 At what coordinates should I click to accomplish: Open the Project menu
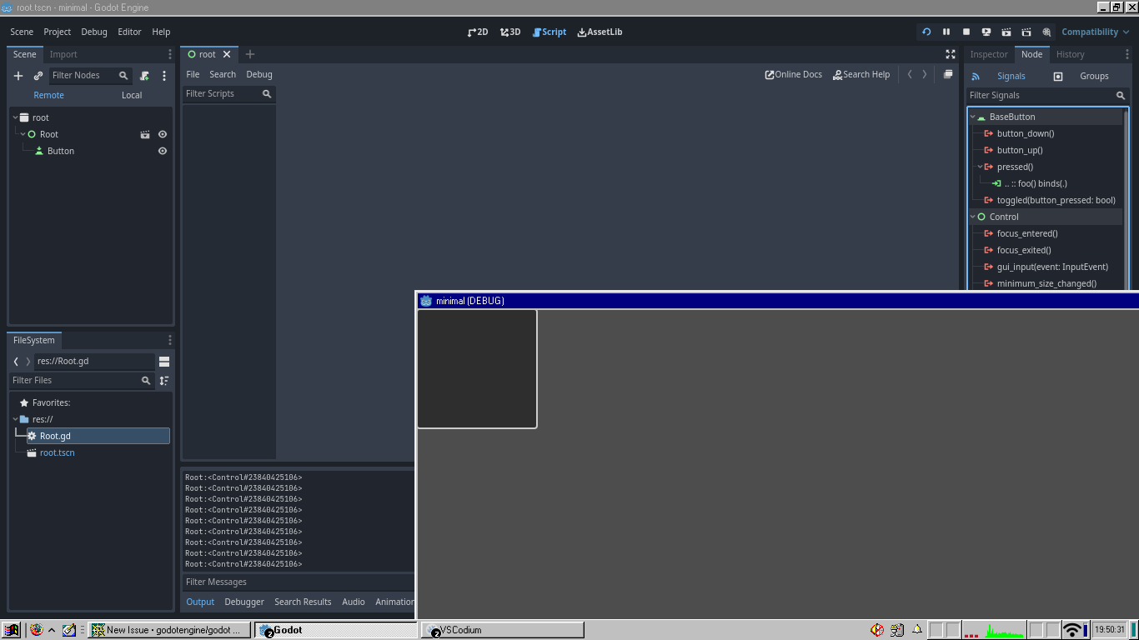[x=57, y=32]
